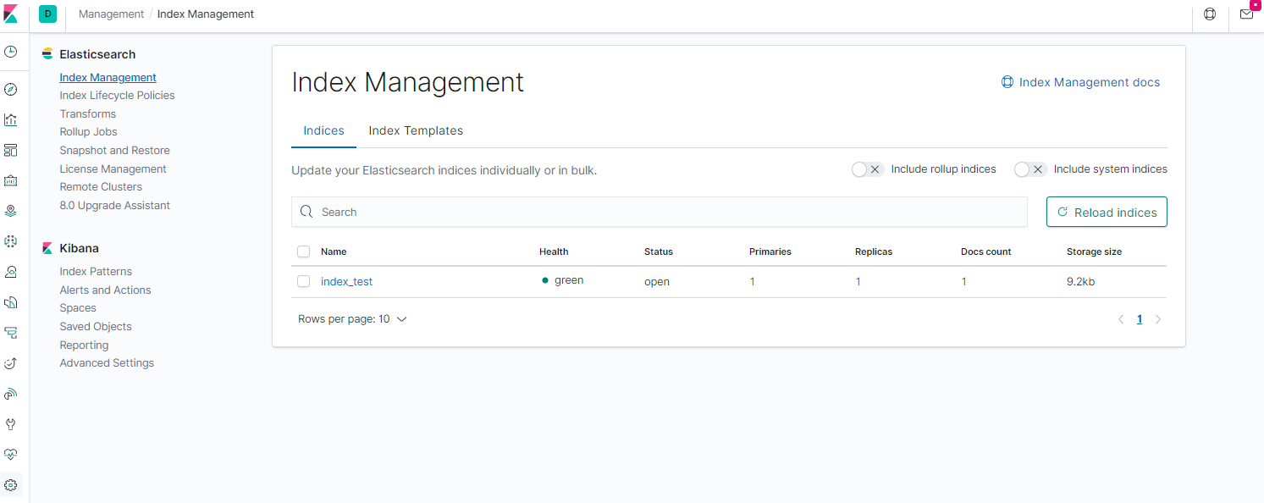
Task: Open the index_test index link
Action: click(346, 281)
